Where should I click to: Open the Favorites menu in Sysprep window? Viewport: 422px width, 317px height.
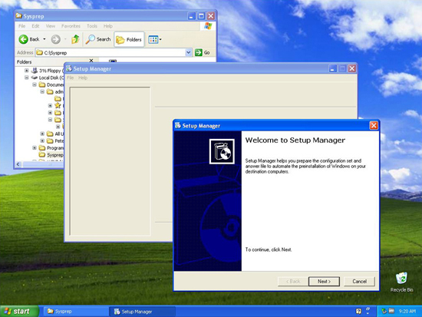click(x=71, y=26)
